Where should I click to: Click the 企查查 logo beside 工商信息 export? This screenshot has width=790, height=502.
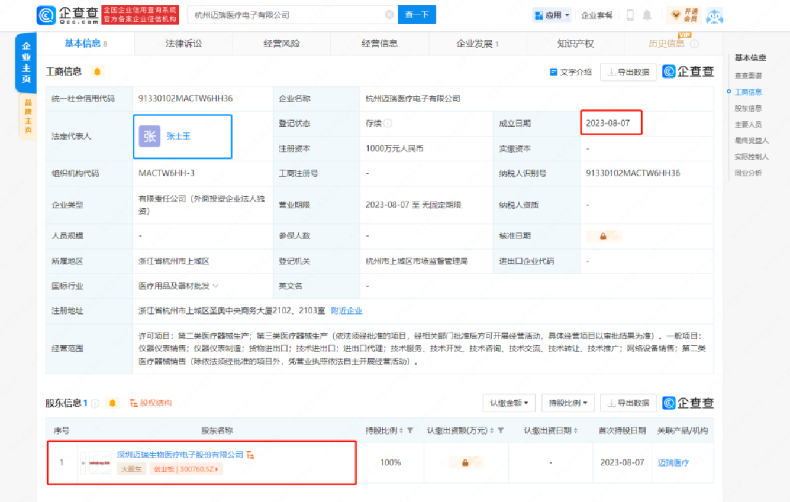688,72
